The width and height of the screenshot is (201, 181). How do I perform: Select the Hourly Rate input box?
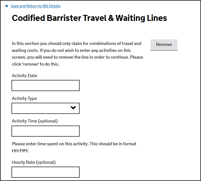tap(45, 172)
